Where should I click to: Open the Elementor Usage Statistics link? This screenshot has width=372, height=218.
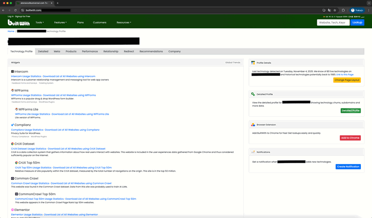[x=27, y=214]
